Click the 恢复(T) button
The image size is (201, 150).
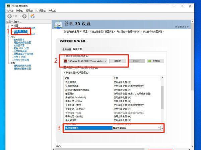(155, 61)
